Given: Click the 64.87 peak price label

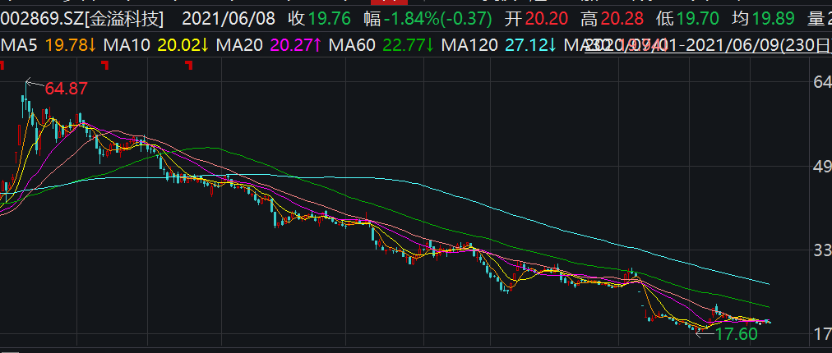Looking at the screenshot, I should [66, 88].
